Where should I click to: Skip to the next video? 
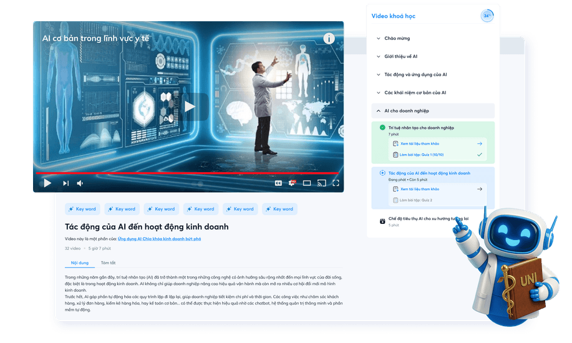point(65,183)
